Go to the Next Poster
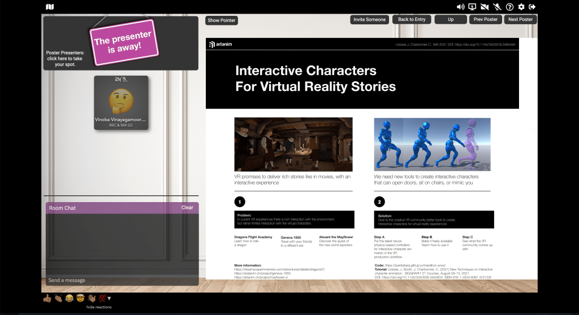 (520, 19)
